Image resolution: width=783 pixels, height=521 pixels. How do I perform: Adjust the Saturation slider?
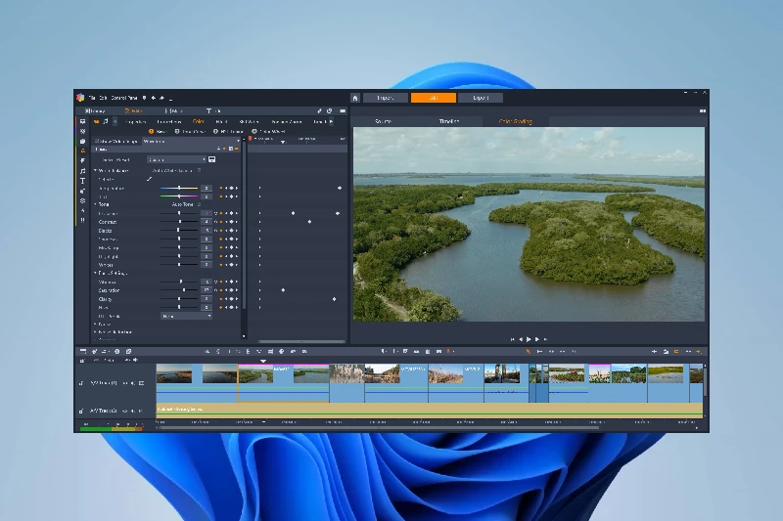point(179,290)
